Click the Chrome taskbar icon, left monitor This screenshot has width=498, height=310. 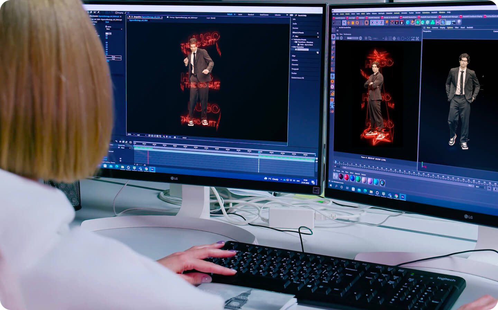tap(146, 169)
